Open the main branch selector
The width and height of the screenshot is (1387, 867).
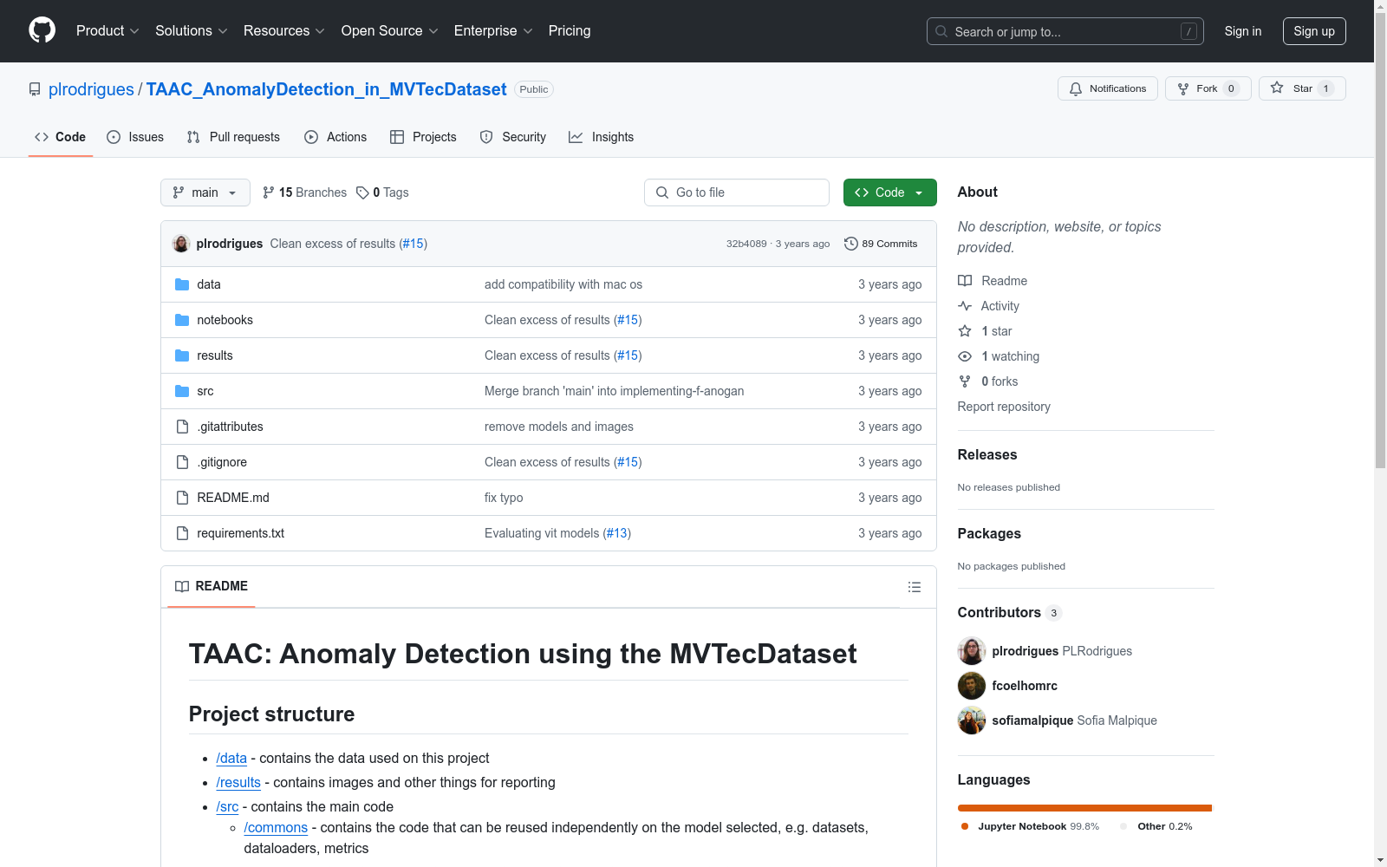click(x=205, y=192)
